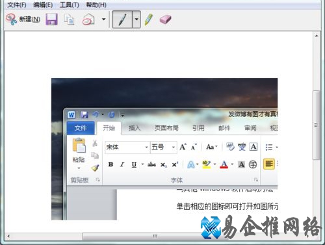Open the 工具(T) menu
Viewport: 325px width, 245px height.
tap(69, 5)
